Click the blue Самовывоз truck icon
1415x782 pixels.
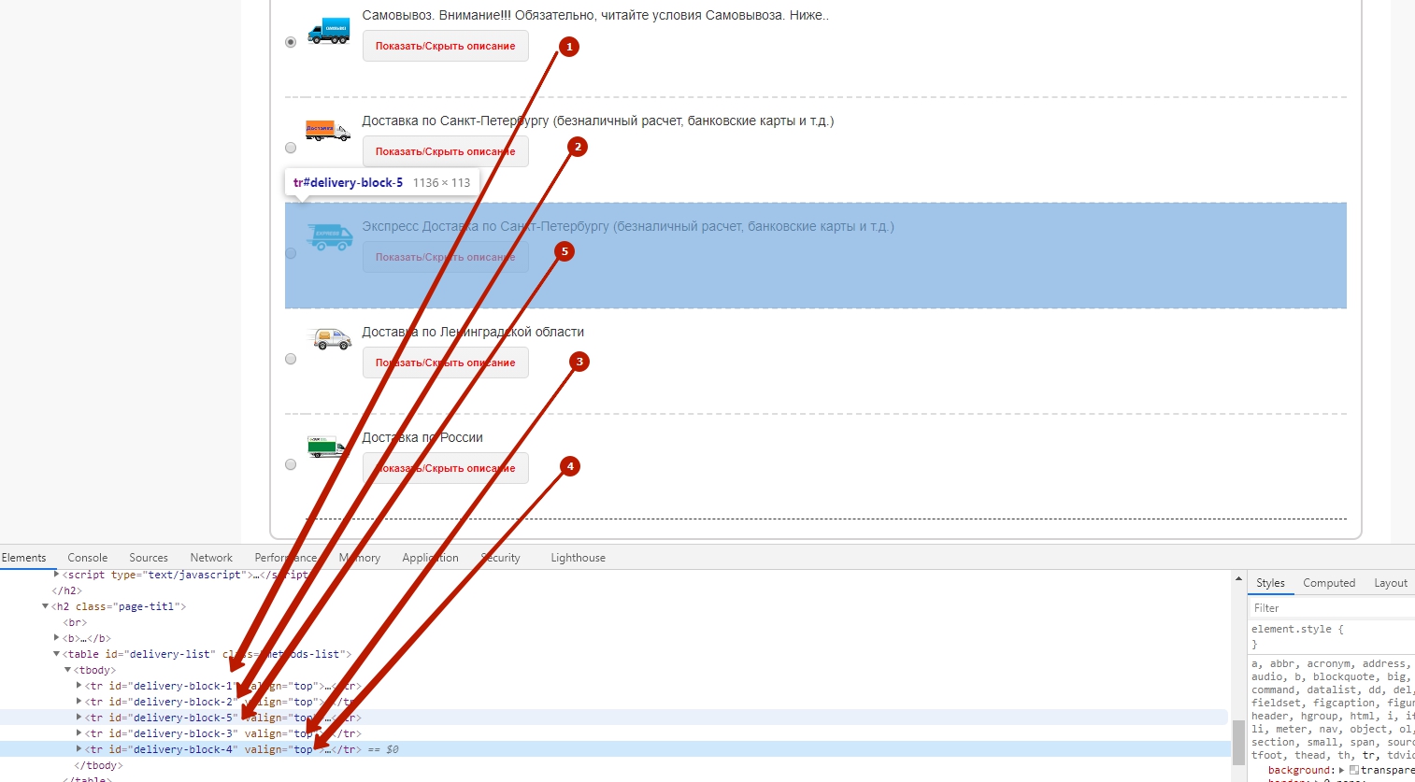(328, 31)
